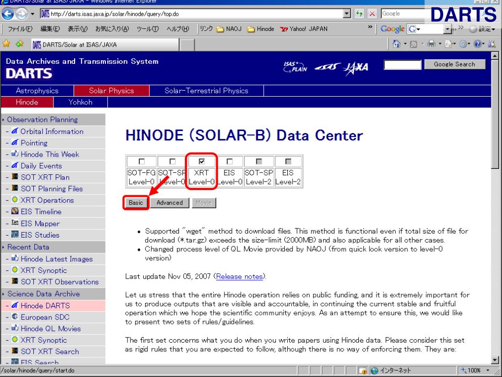502x377 pixels.
Task: Click the RSS Feeds icon
Action: 413,44
